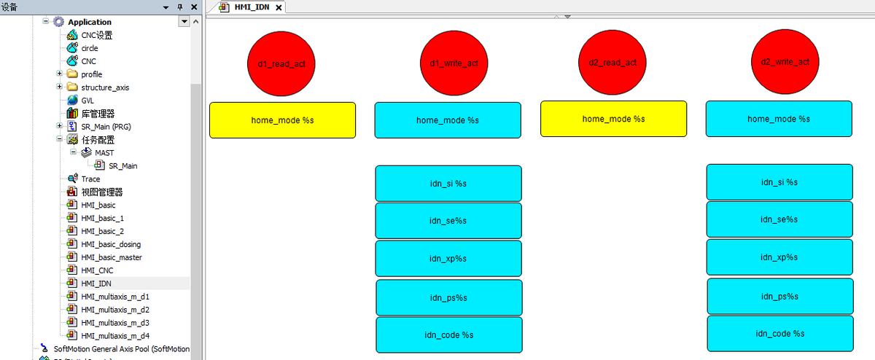Screen dimensions: 875x360
Task: Click yellow home_mode box under d1_read_act
Action: [282, 120]
